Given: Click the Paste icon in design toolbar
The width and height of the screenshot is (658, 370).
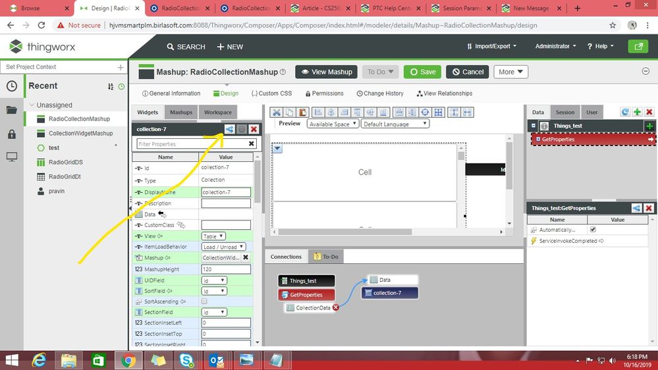Looking at the screenshot, I should (302, 112).
